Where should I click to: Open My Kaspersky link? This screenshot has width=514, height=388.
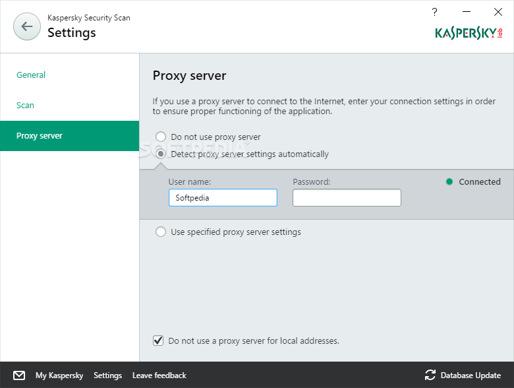pyautogui.click(x=59, y=375)
